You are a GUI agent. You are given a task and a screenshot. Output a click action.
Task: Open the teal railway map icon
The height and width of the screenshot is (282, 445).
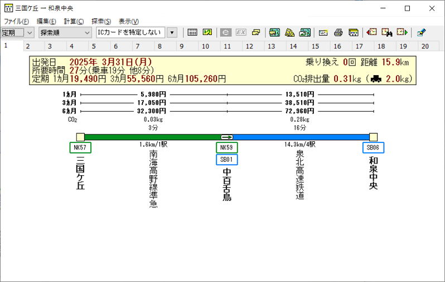274,32
